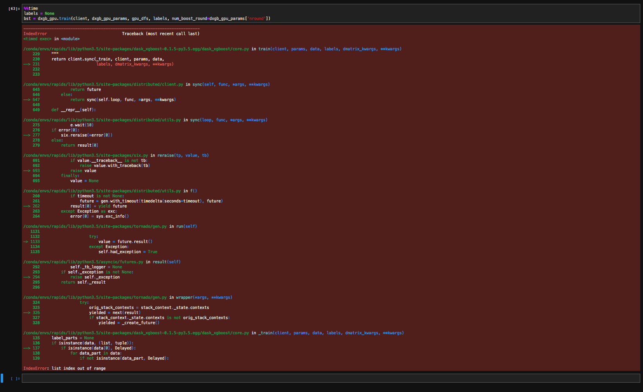643x392 pixels.
Task: Select the 'Traceback (most recent call last)' header
Action: coord(161,34)
